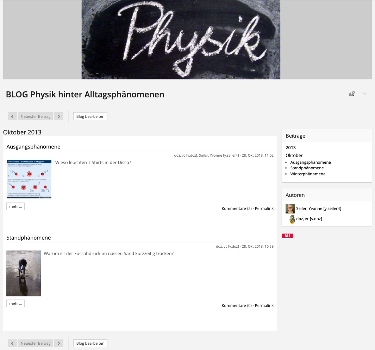The height and width of the screenshot is (350, 375).
Task: Click Yvonne Seiler's avatar photo
Action: 290,209
